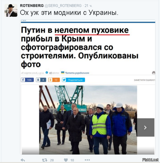Advance gallery with the next arrow
160x163 pixels.
pyautogui.click(x=146, y=127)
